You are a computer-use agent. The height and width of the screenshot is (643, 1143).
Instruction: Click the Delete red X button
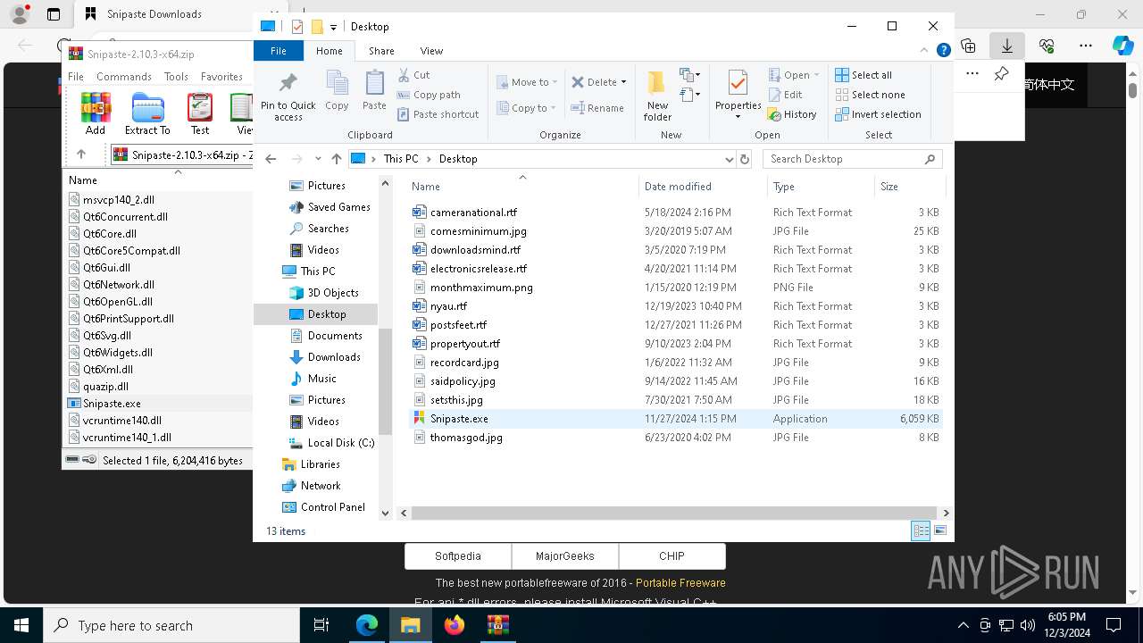594,82
